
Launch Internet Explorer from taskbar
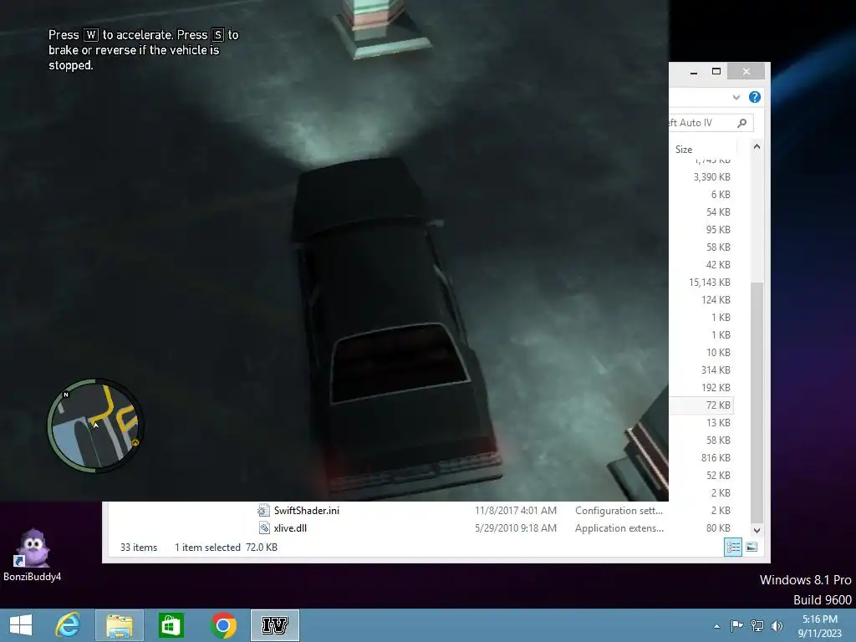click(68, 625)
